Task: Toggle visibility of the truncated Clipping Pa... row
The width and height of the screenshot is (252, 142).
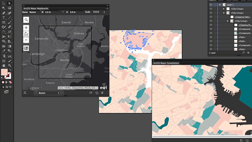Action: pyautogui.click(x=211, y=25)
